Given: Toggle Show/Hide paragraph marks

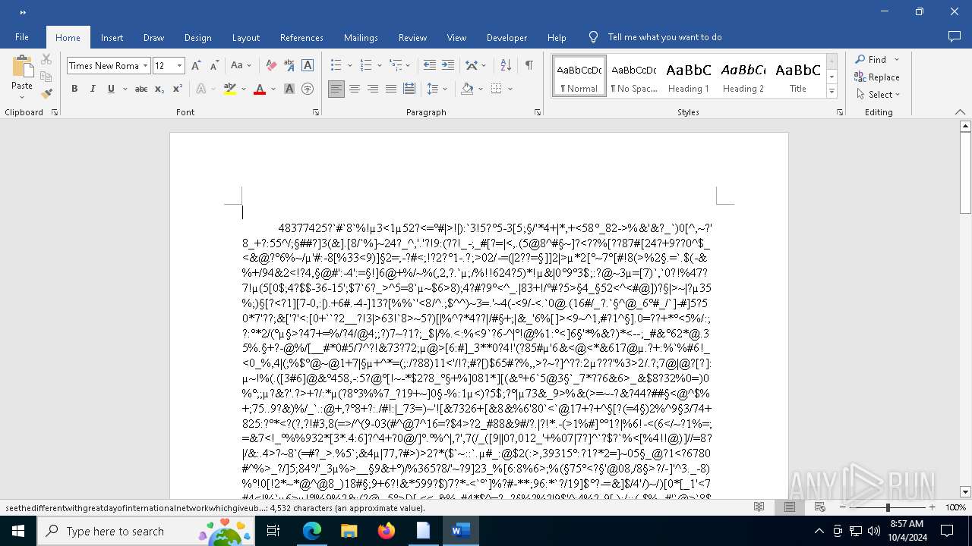Looking at the screenshot, I should click(x=529, y=66).
